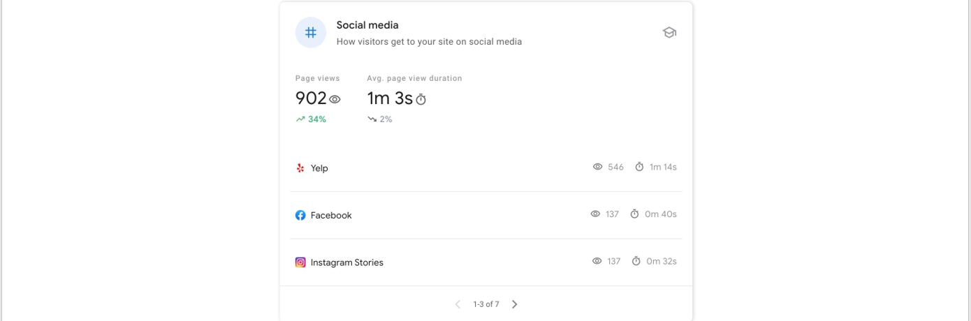
Task: Click the 34% upward trend indicator
Action: 311,119
